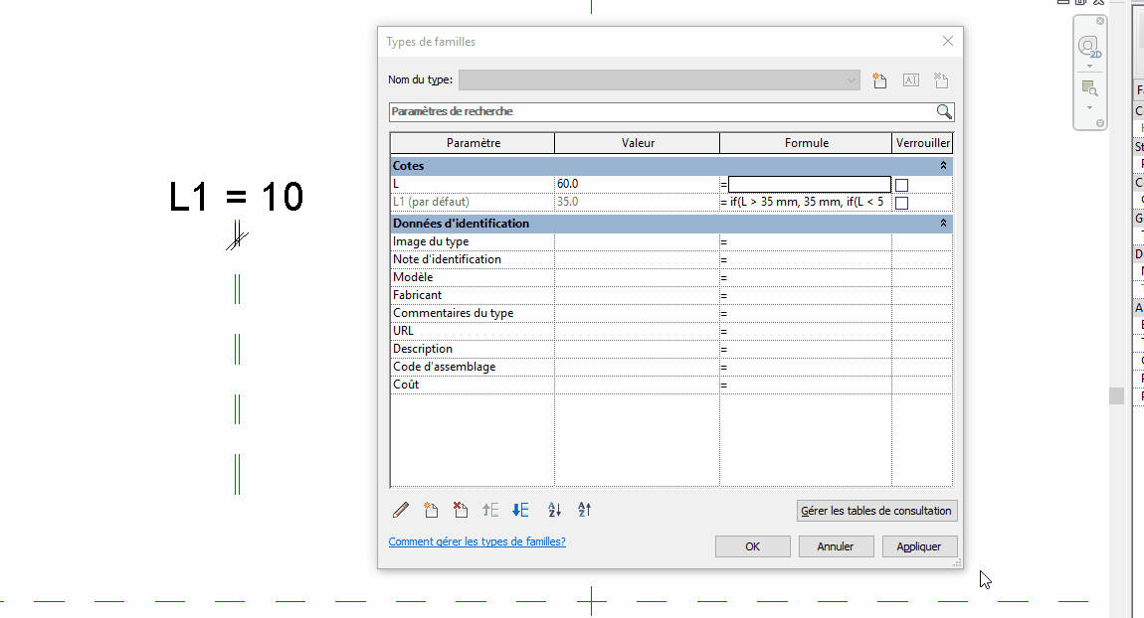Collapse the Cotes parameter group
Viewport: 1144px width, 618px height.
pyautogui.click(x=943, y=166)
